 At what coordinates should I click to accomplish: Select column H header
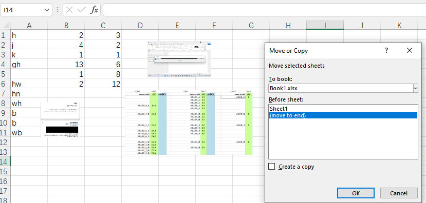288,26
